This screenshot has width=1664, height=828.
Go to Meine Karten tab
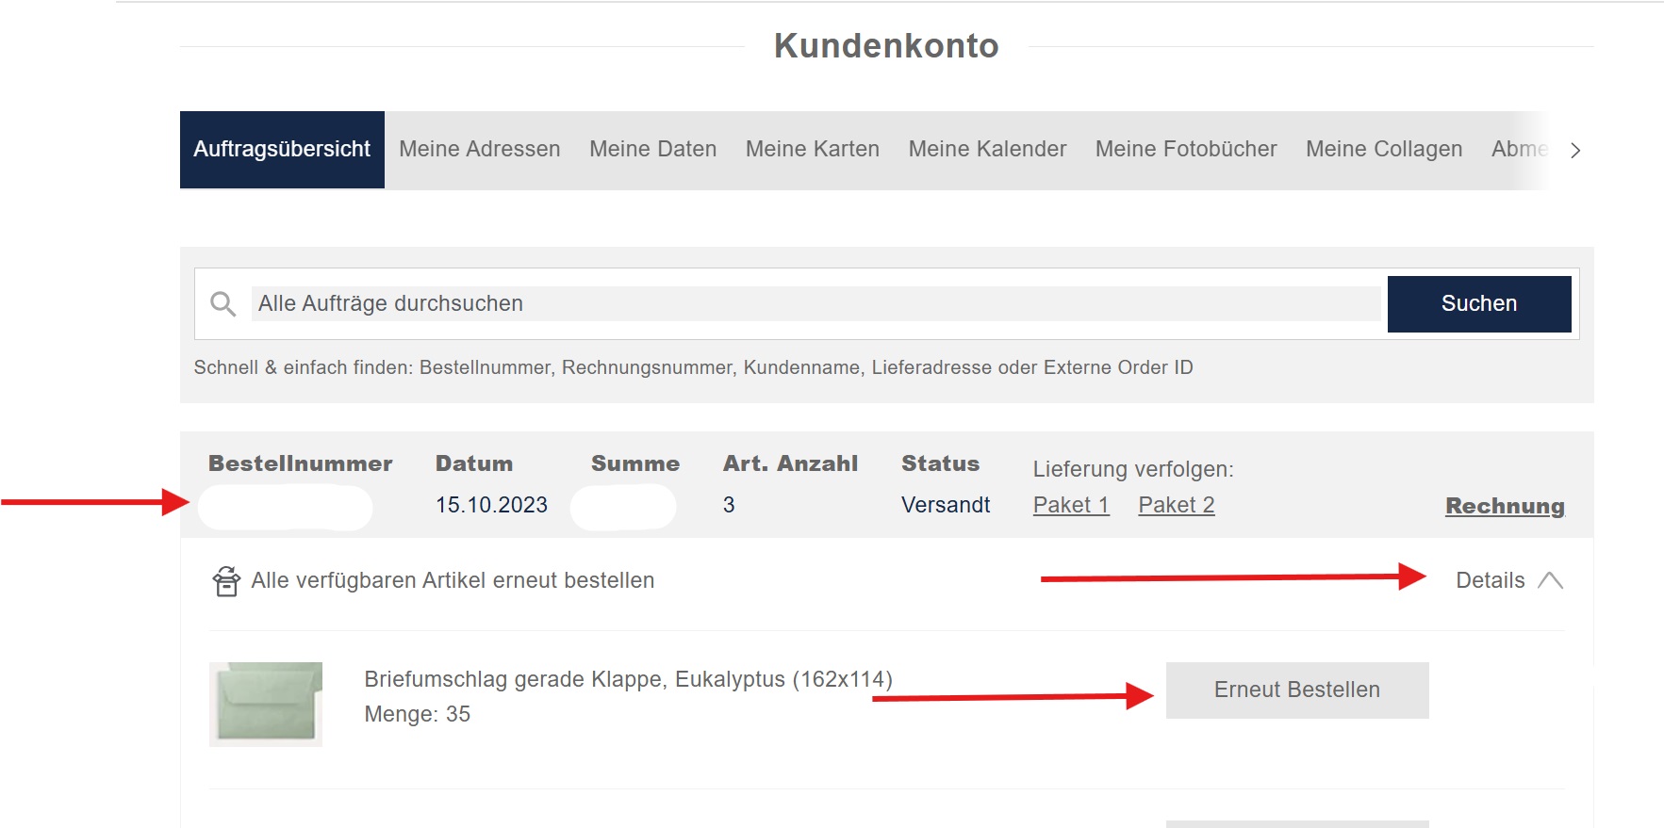pyautogui.click(x=813, y=150)
